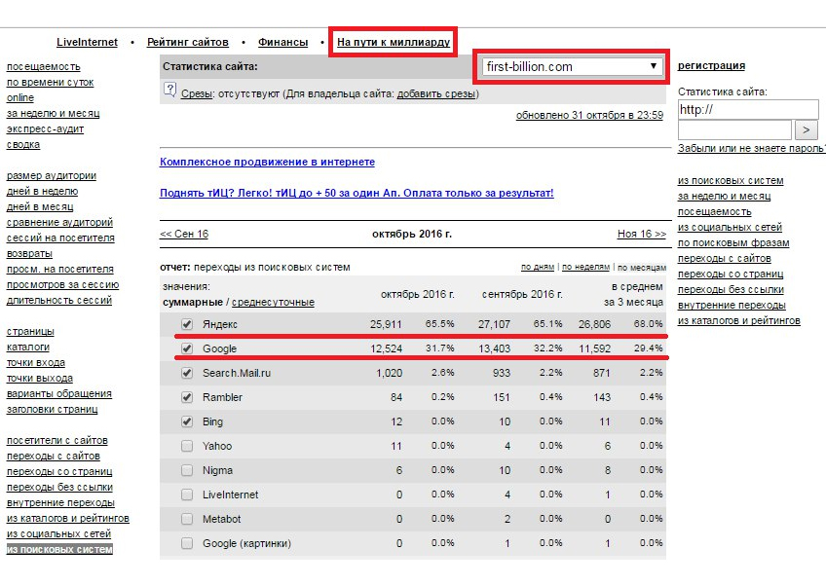Check the Yahoo checkbox
Image resolution: width=826 pixels, height=586 pixels.
click(186, 446)
